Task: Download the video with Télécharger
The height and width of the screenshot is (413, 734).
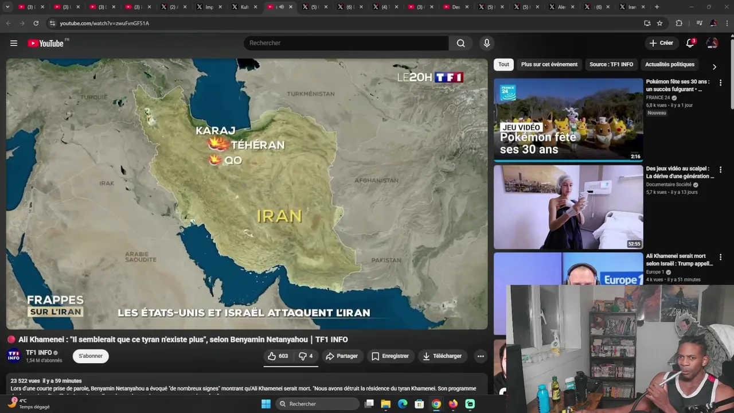Action: click(442, 356)
